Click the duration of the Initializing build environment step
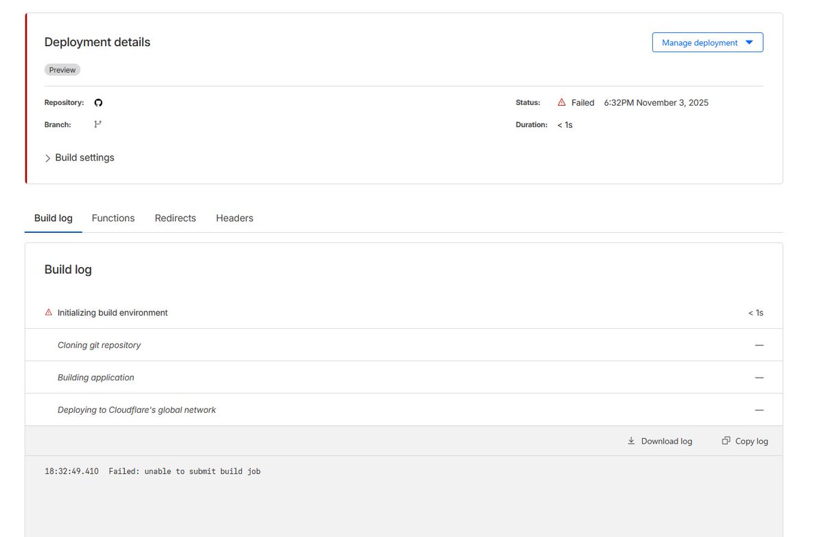 [755, 312]
